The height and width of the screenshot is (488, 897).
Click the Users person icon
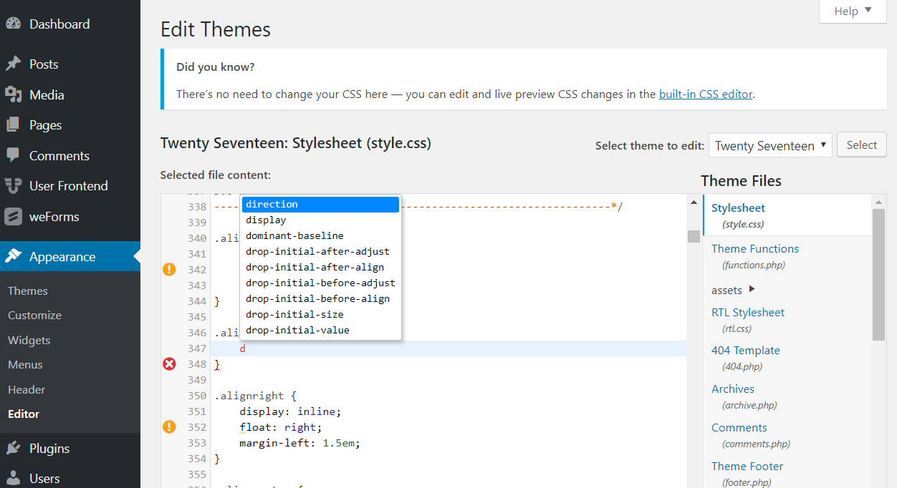(13, 478)
